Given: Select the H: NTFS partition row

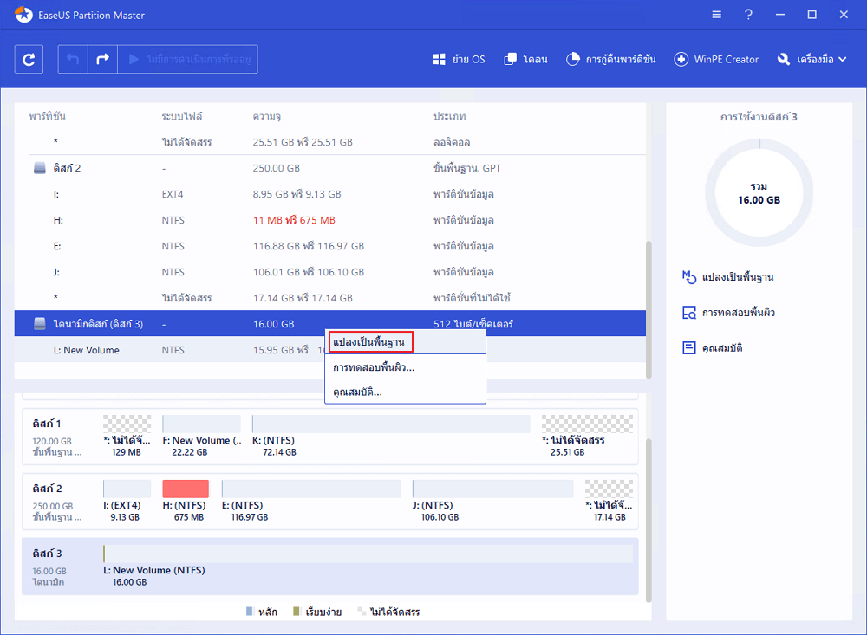Looking at the screenshot, I should coord(330,220).
